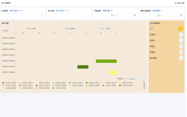
Task: Open 生产状态 condition dropdown 等于任意一个
Action: pos(63,11)
